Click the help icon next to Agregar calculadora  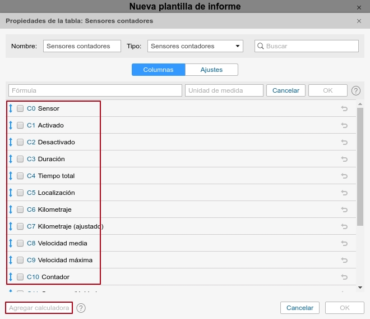[81, 308]
